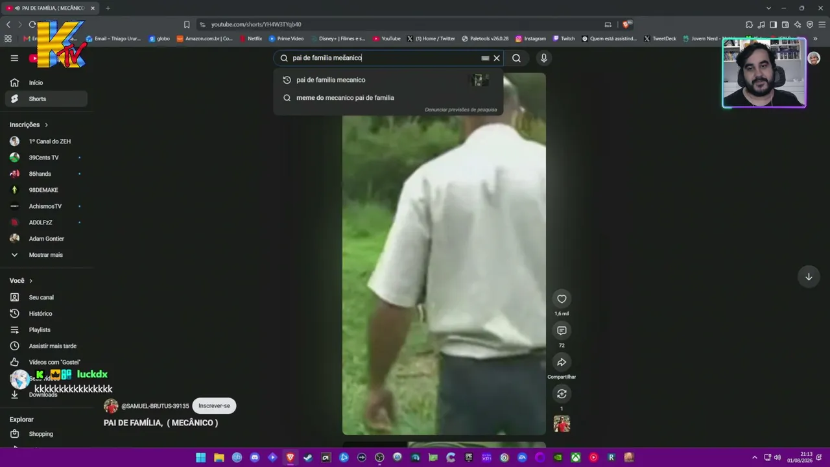This screenshot has height=467, width=830.
Task: Close the PAI DE FAMÍLIA tab
Action: (x=93, y=8)
